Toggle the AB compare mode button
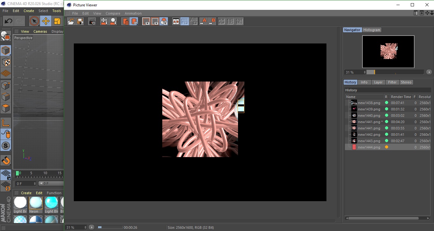Image resolution: width=434 pixels, height=231 pixels. 176,22
